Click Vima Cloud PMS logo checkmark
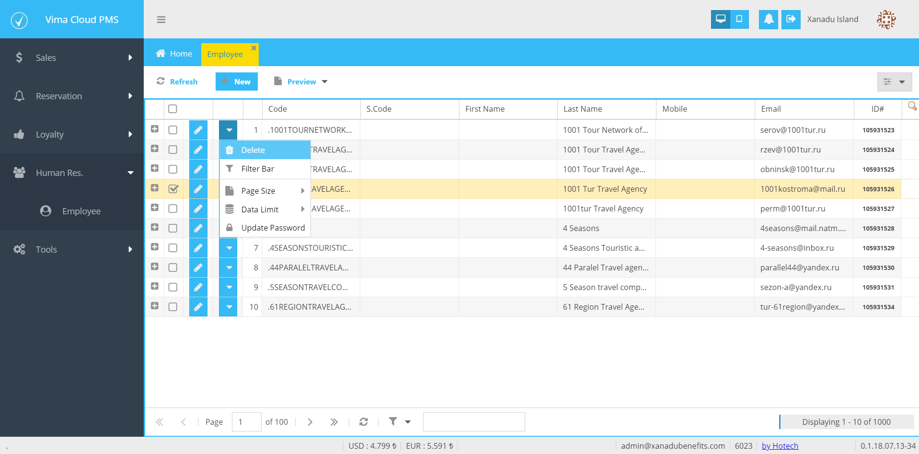919x454 pixels. pos(19,20)
